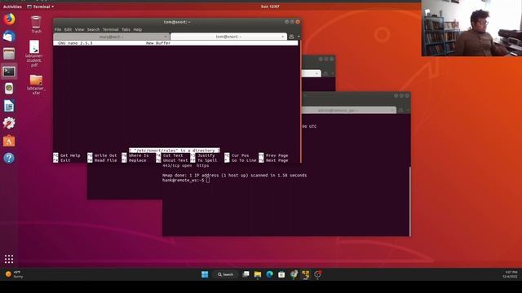Viewport: 522px width, 293px height.
Task: Open Microsoft Store from the taskbar
Action: click(x=281, y=274)
